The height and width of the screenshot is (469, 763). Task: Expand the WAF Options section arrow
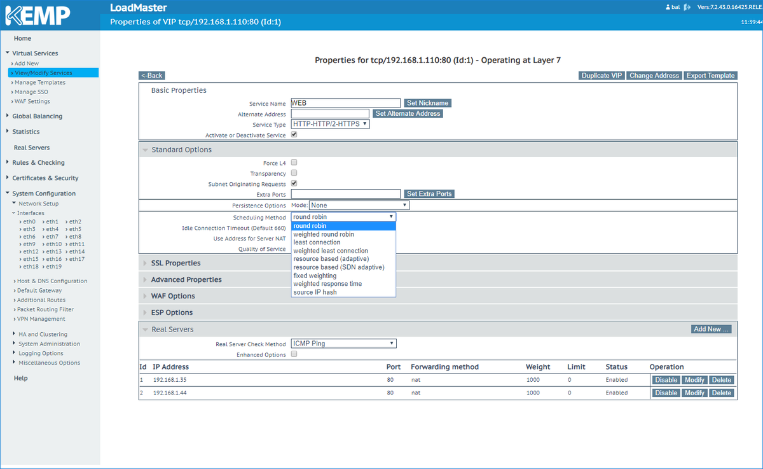[145, 297]
